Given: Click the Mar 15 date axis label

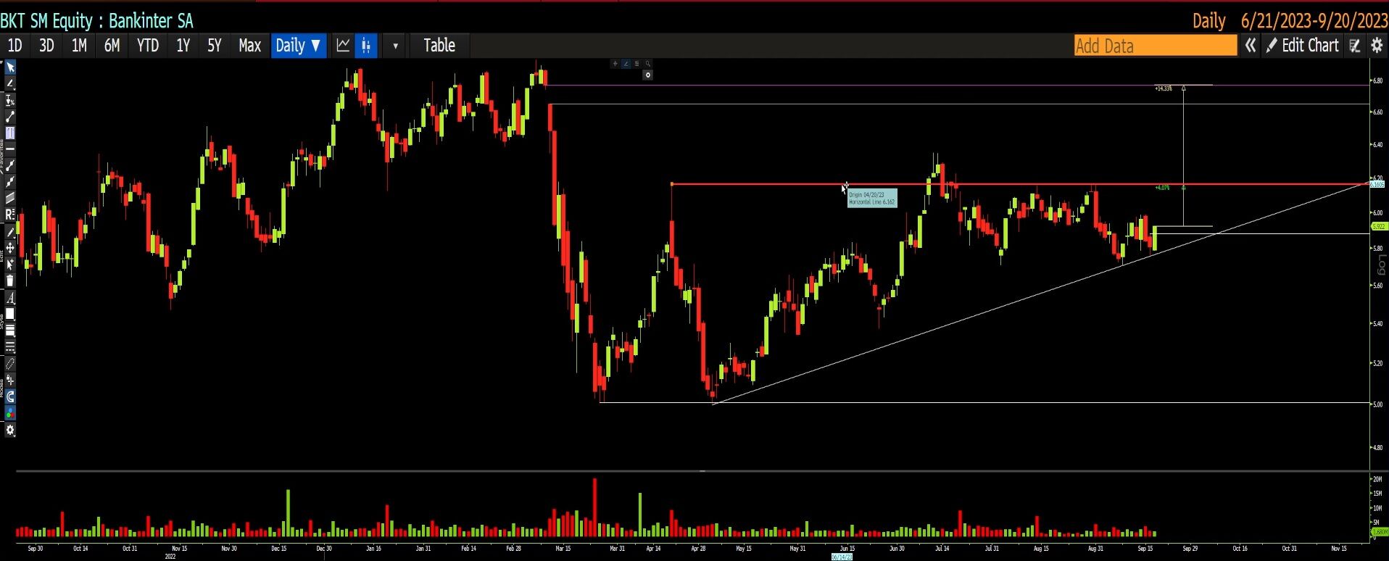Looking at the screenshot, I should click(563, 549).
